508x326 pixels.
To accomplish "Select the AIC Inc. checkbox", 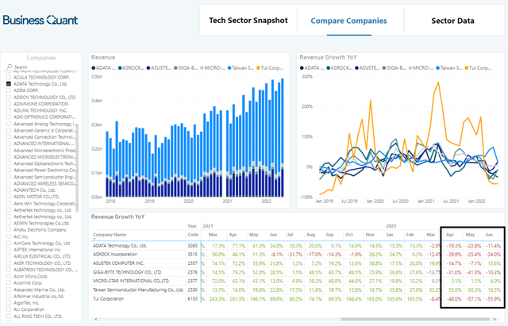I will 9,236.
